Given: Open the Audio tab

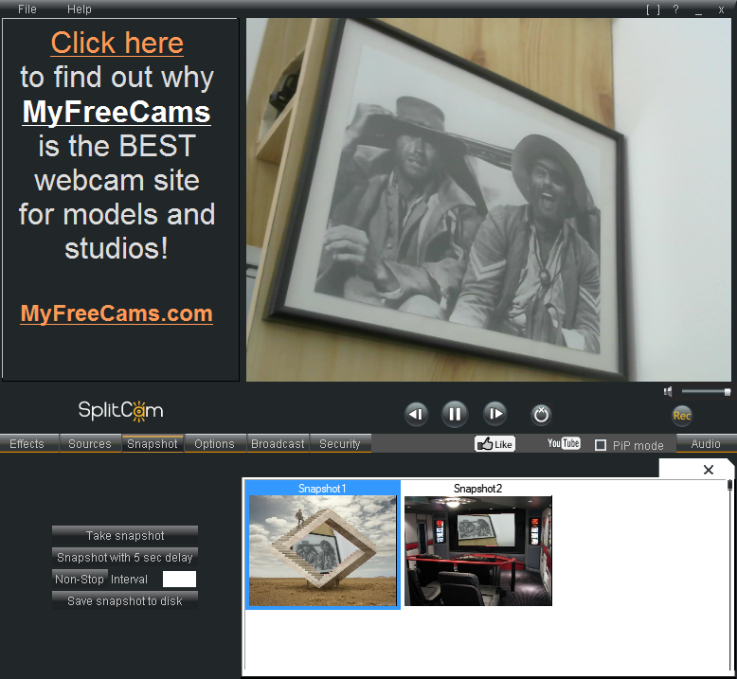Looking at the screenshot, I should pyautogui.click(x=706, y=443).
